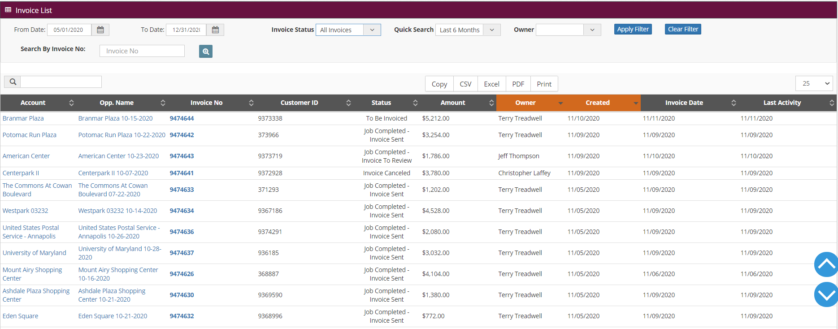Image resolution: width=838 pixels, height=329 pixels.
Task: Open invoice 9474630
Action: [182, 295]
